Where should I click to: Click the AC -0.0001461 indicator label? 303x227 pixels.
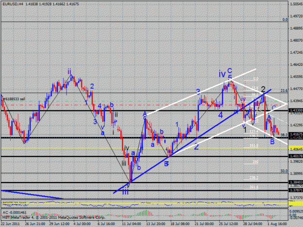point(15,212)
